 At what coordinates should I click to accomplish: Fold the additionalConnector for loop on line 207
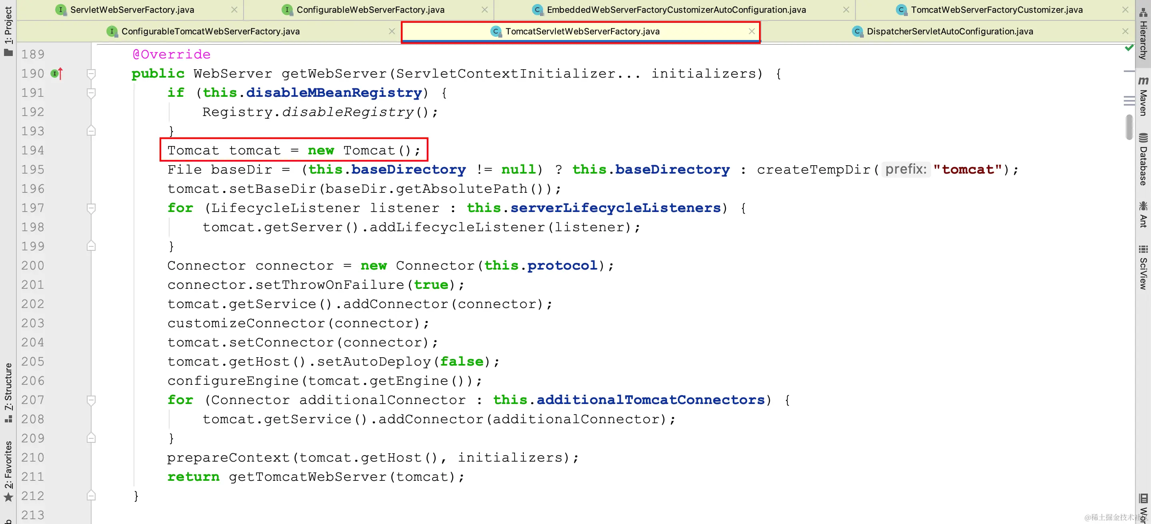(x=91, y=400)
